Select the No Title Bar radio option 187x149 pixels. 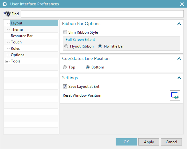(100, 46)
